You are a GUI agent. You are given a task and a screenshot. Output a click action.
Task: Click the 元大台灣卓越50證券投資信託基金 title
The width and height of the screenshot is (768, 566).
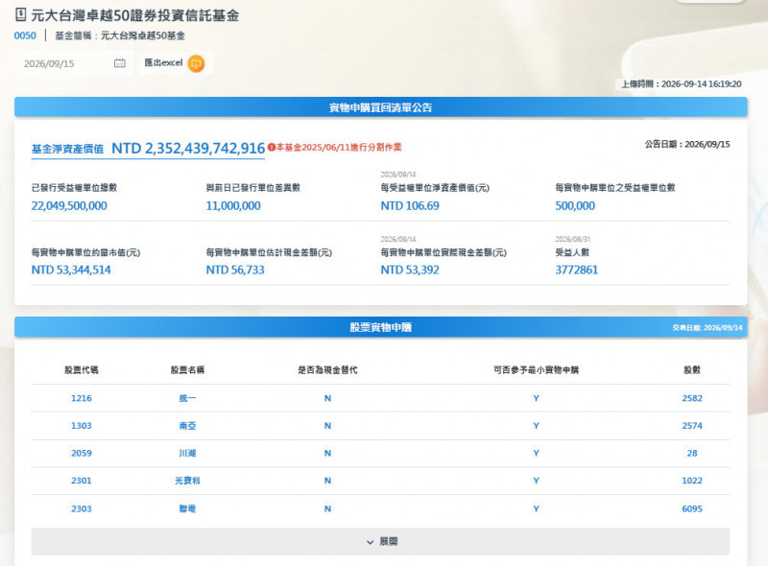pos(135,15)
